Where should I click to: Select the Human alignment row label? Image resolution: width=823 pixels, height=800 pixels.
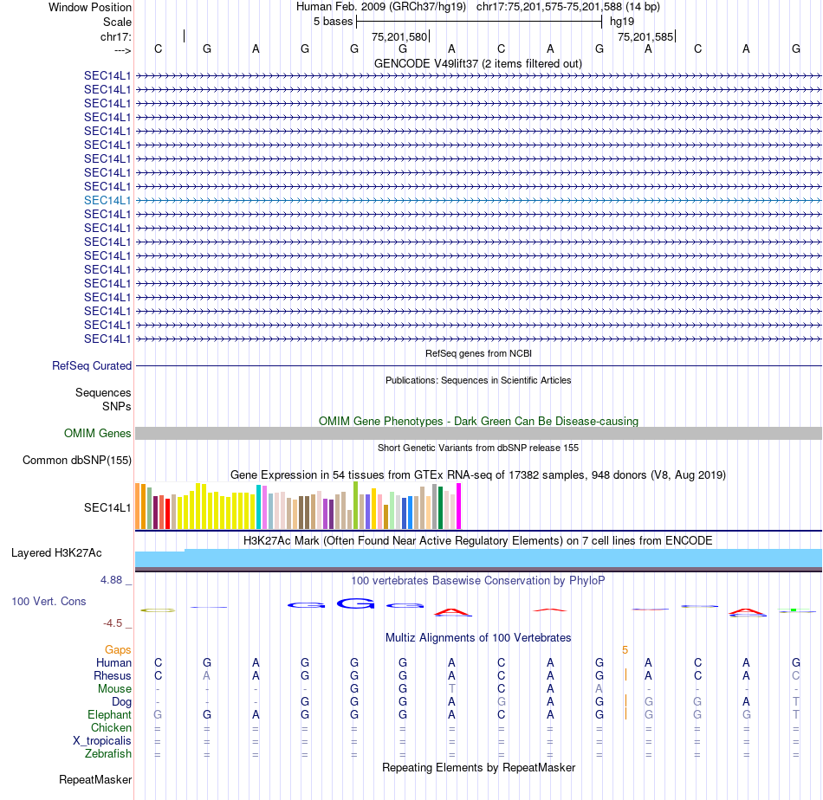point(113,663)
